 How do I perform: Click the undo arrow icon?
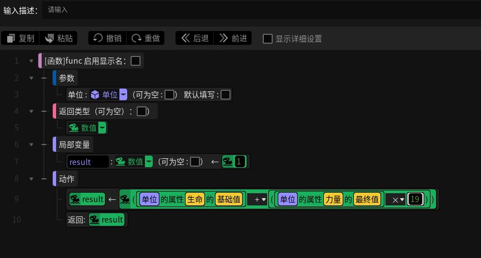[98, 38]
